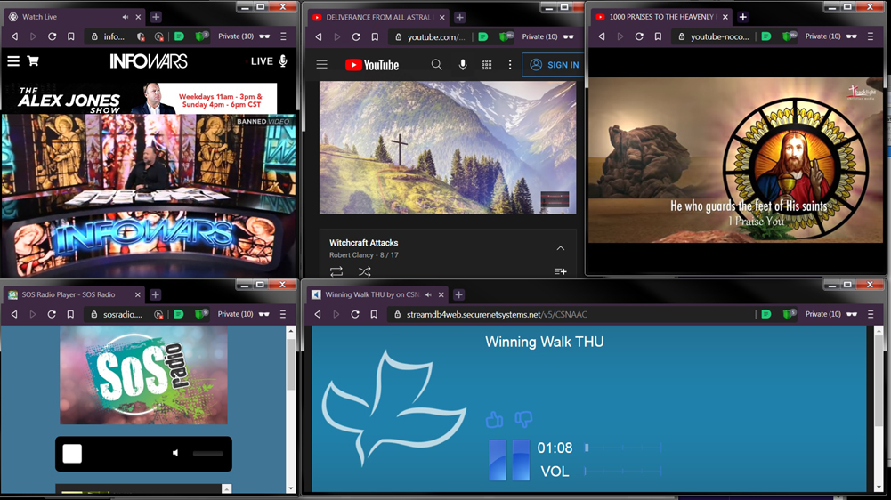Click the YouTube SIGN IN button

[554, 65]
